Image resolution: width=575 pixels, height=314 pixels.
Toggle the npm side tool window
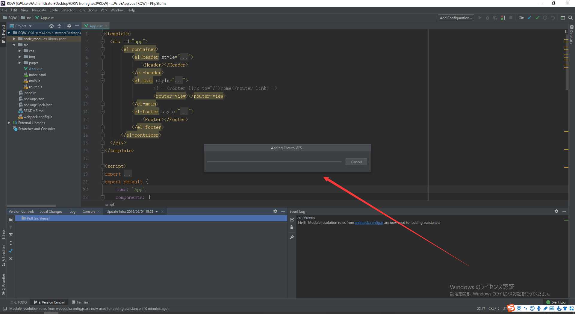3,233
